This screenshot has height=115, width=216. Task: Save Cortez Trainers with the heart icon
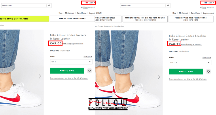point(89,71)
